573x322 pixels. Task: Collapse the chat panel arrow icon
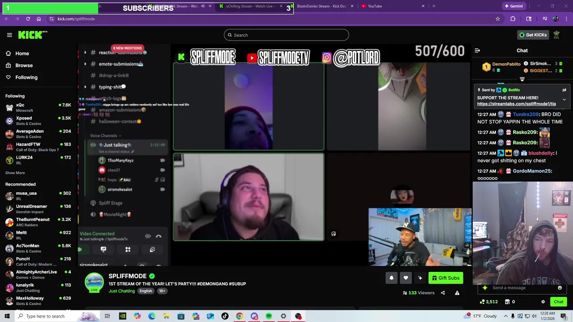(477, 51)
